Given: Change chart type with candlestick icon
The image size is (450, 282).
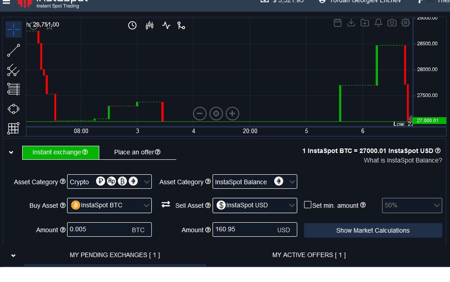Looking at the screenshot, I should (150, 25).
